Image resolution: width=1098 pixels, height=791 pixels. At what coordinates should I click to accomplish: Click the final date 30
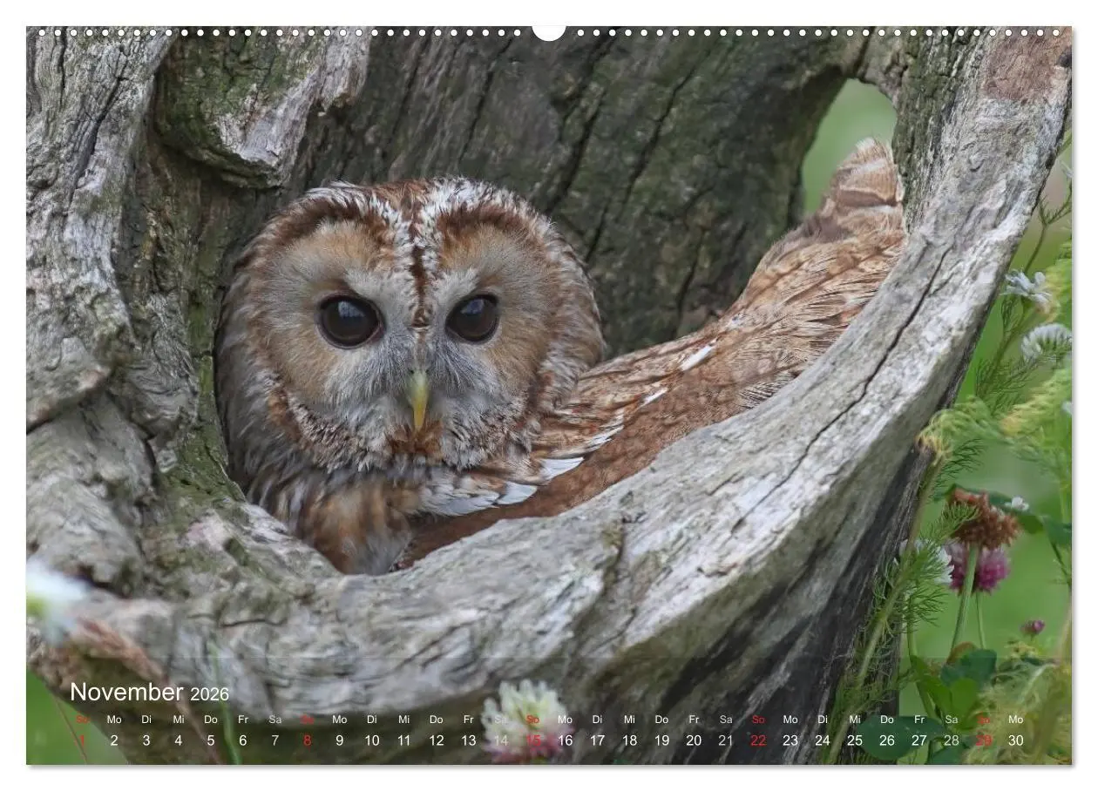click(x=1015, y=740)
